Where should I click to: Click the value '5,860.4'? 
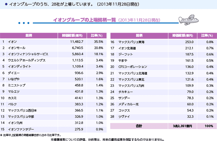pos(77,54)
